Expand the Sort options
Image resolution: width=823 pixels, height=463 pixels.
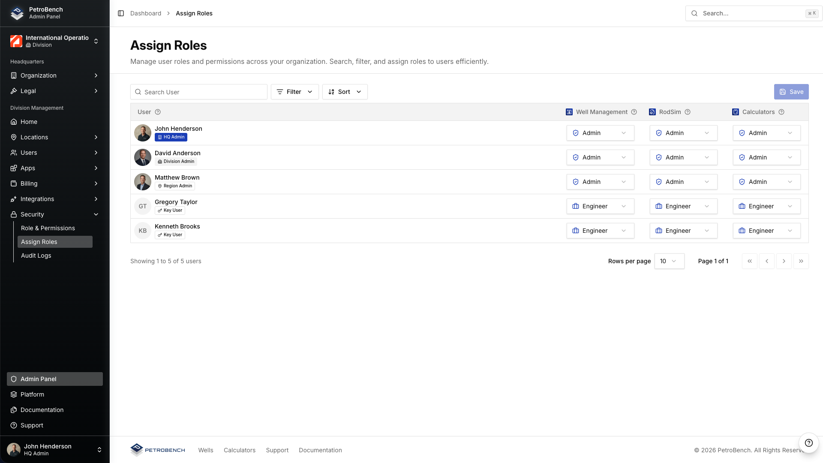(x=345, y=92)
